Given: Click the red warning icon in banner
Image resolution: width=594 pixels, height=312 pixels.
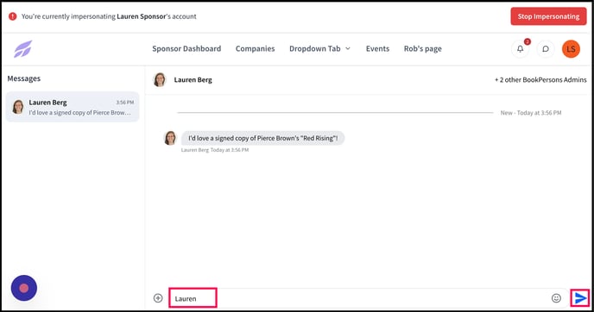Looking at the screenshot, I should 12,16.
